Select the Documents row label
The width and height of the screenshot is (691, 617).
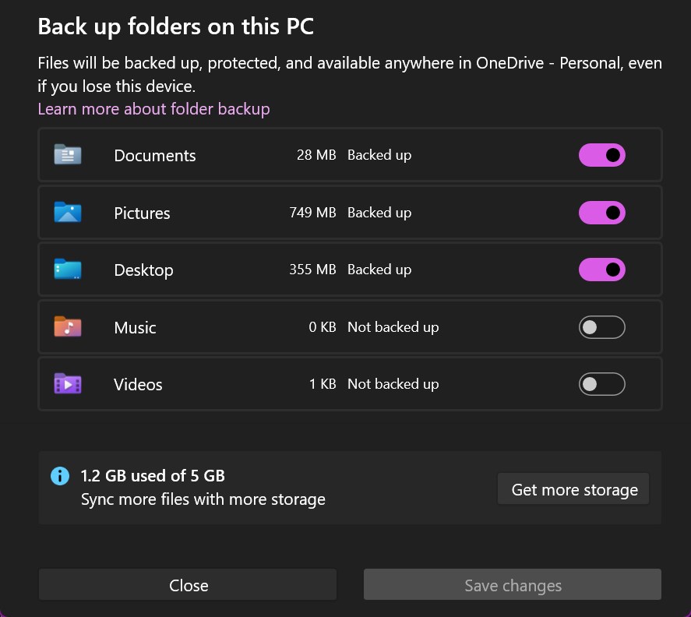pos(155,156)
